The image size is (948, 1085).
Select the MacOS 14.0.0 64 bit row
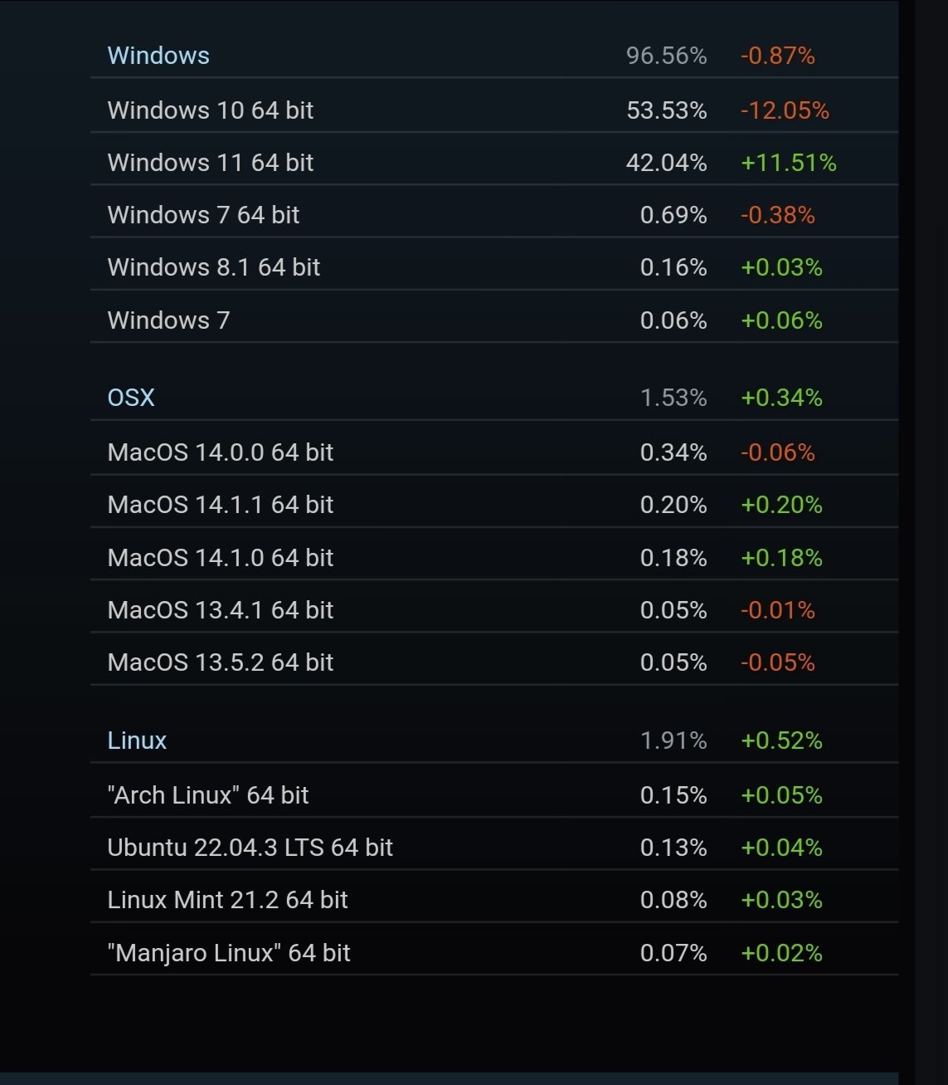pos(220,452)
